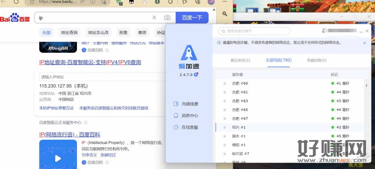Viewport: 375px width, 169px height.
Task: Toggle favorite star for 丽水 #1
Action: click(224, 136)
